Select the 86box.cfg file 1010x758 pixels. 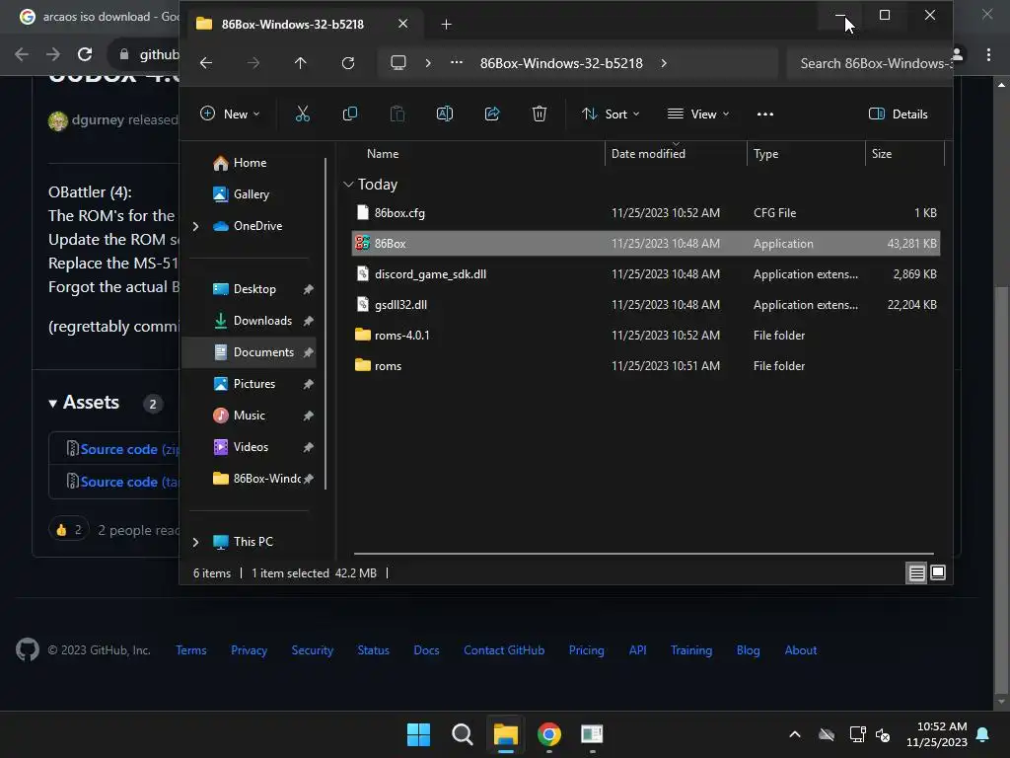645,213
